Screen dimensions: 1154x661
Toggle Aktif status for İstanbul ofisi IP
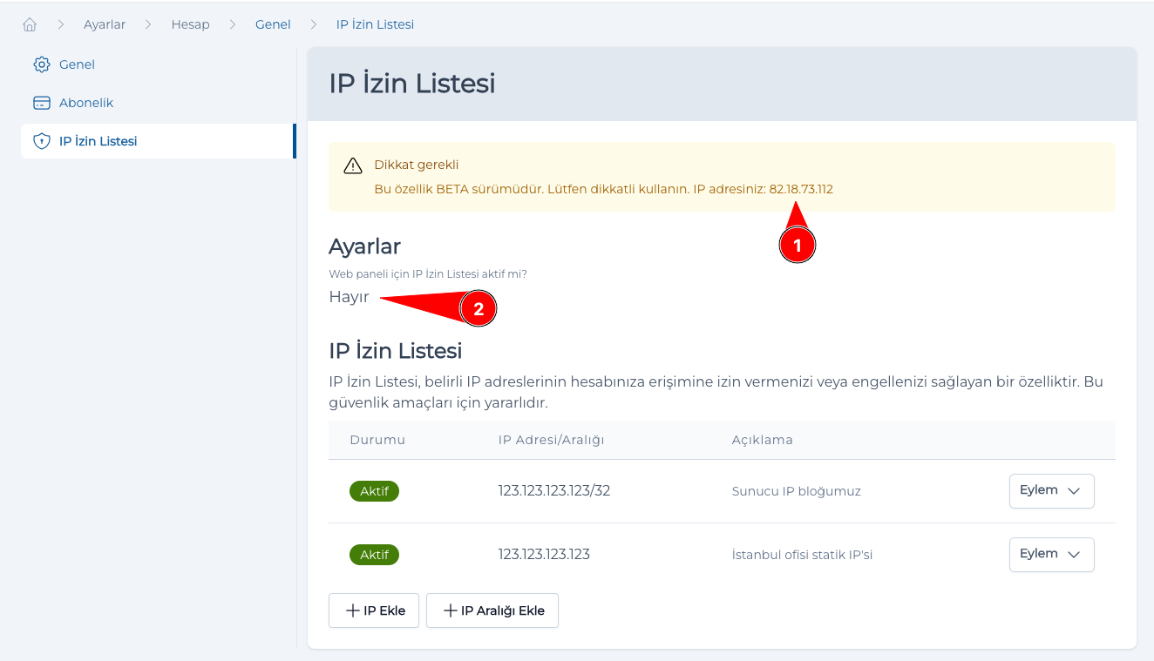click(374, 554)
